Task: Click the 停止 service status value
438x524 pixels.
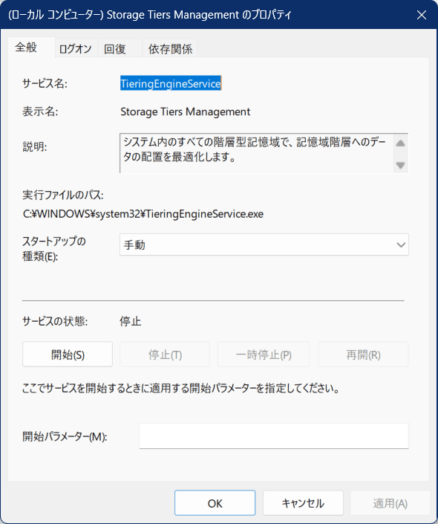Action: click(130, 322)
